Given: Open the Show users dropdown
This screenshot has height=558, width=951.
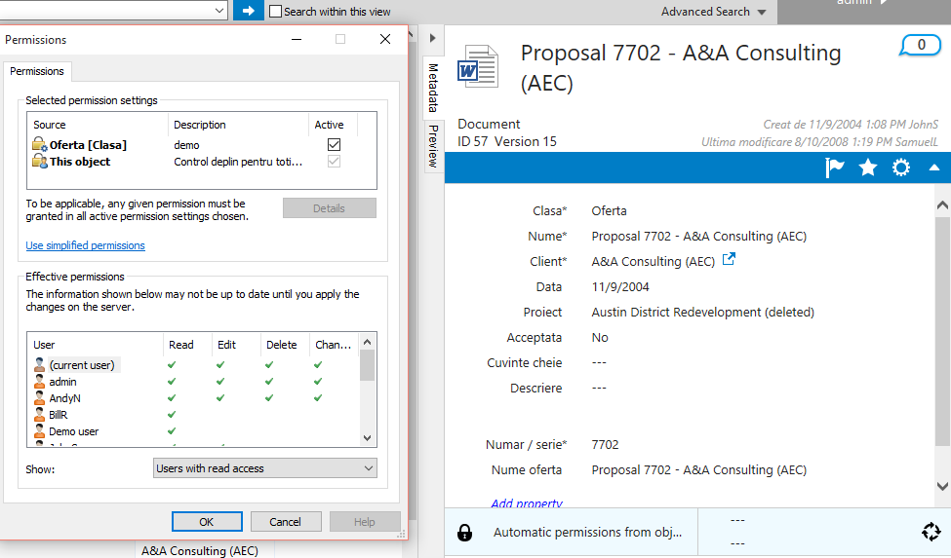Looking at the screenshot, I should 265,468.
